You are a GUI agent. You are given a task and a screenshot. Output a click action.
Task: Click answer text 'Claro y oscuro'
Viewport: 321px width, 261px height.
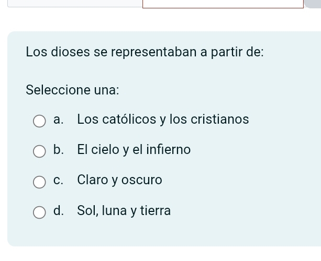[x=119, y=180]
